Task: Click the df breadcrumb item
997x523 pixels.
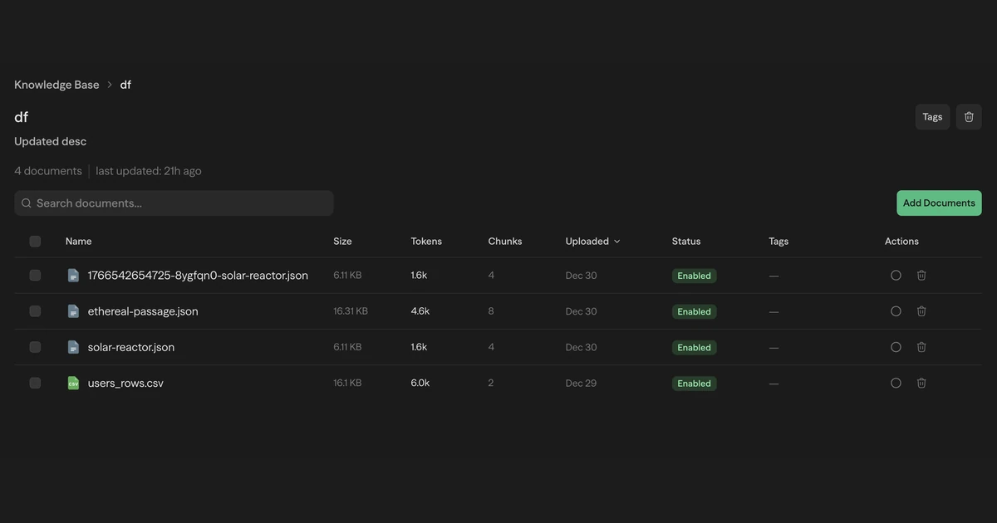Action: pos(125,85)
